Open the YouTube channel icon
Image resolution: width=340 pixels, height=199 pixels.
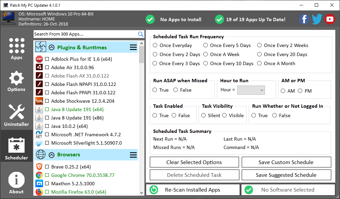[330, 19]
